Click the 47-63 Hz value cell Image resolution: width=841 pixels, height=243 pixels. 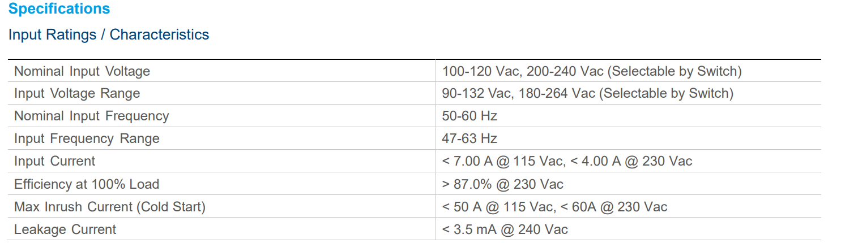pyautogui.click(x=469, y=138)
